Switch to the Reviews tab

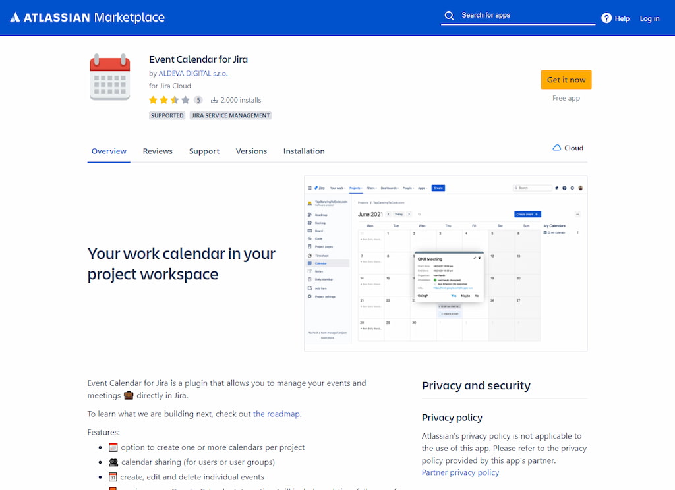point(158,151)
